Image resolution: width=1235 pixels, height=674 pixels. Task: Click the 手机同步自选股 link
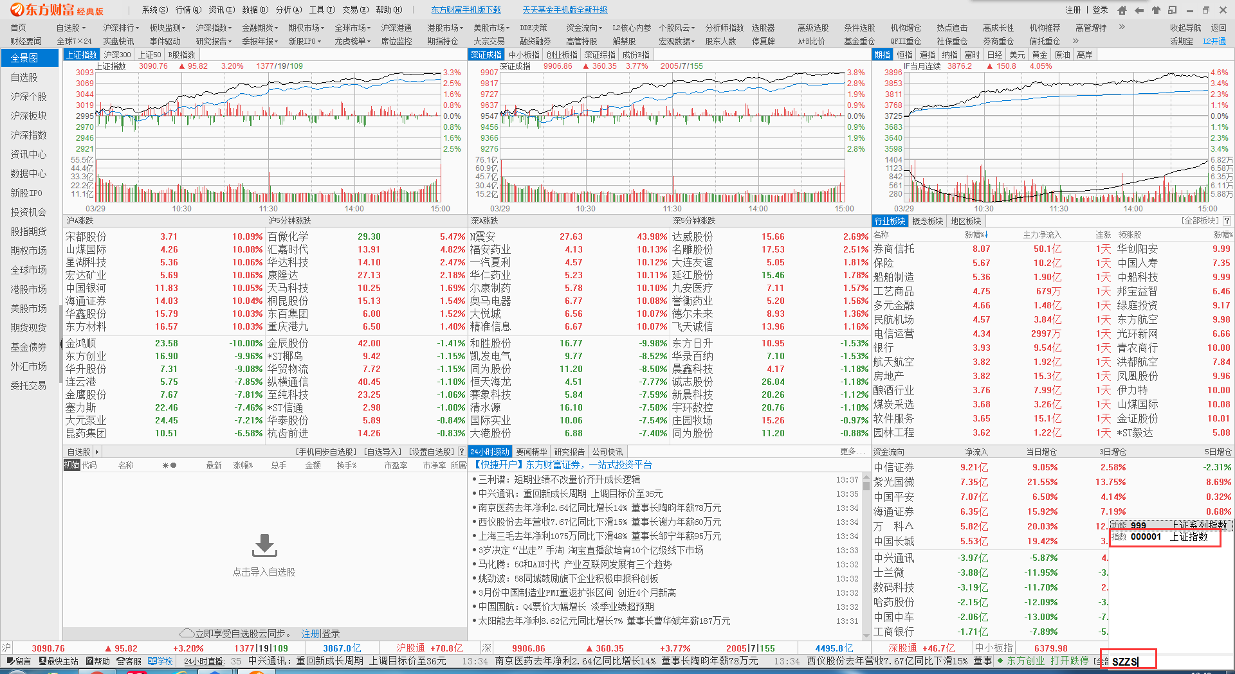tap(326, 452)
